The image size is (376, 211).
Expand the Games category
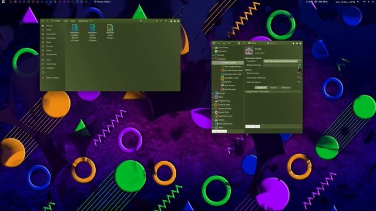coord(213,55)
